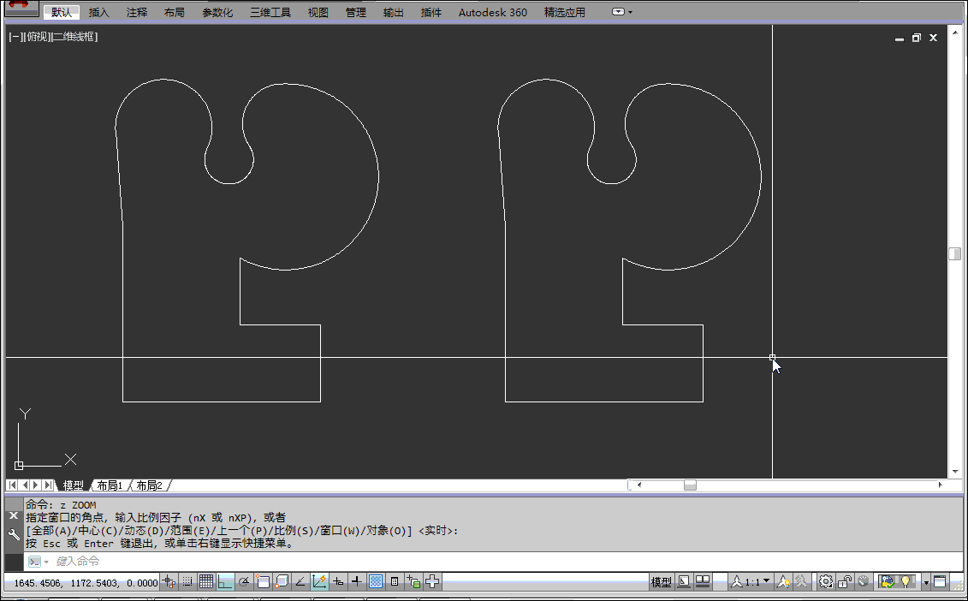The width and height of the screenshot is (968, 601).
Task: Switch to the 模型 layout tab
Action: point(73,485)
